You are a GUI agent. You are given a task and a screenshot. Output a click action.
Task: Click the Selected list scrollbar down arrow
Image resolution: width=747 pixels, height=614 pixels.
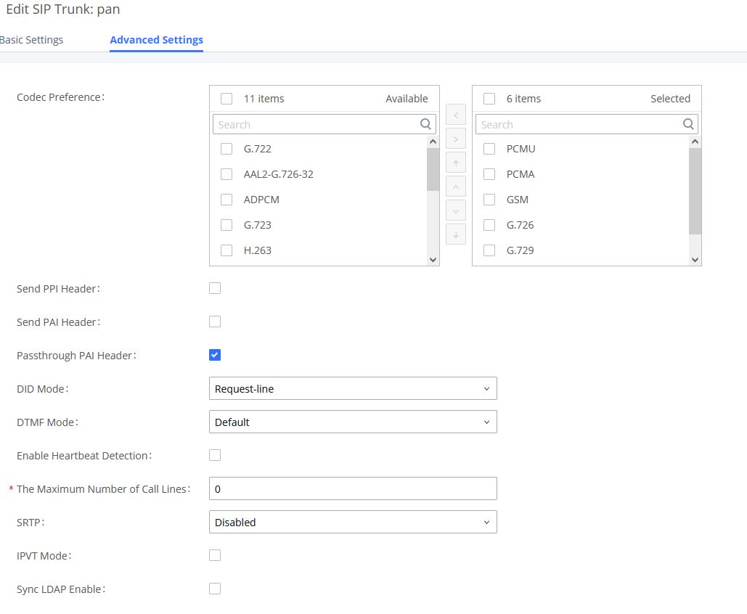pyautogui.click(x=695, y=260)
